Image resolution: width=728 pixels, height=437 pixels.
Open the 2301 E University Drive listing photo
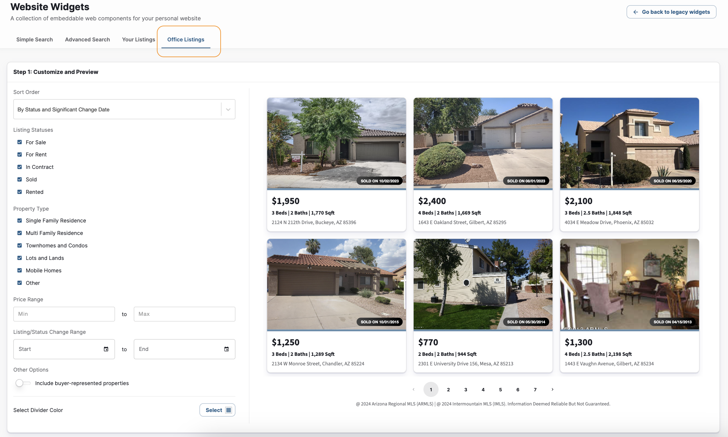click(483, 284)
